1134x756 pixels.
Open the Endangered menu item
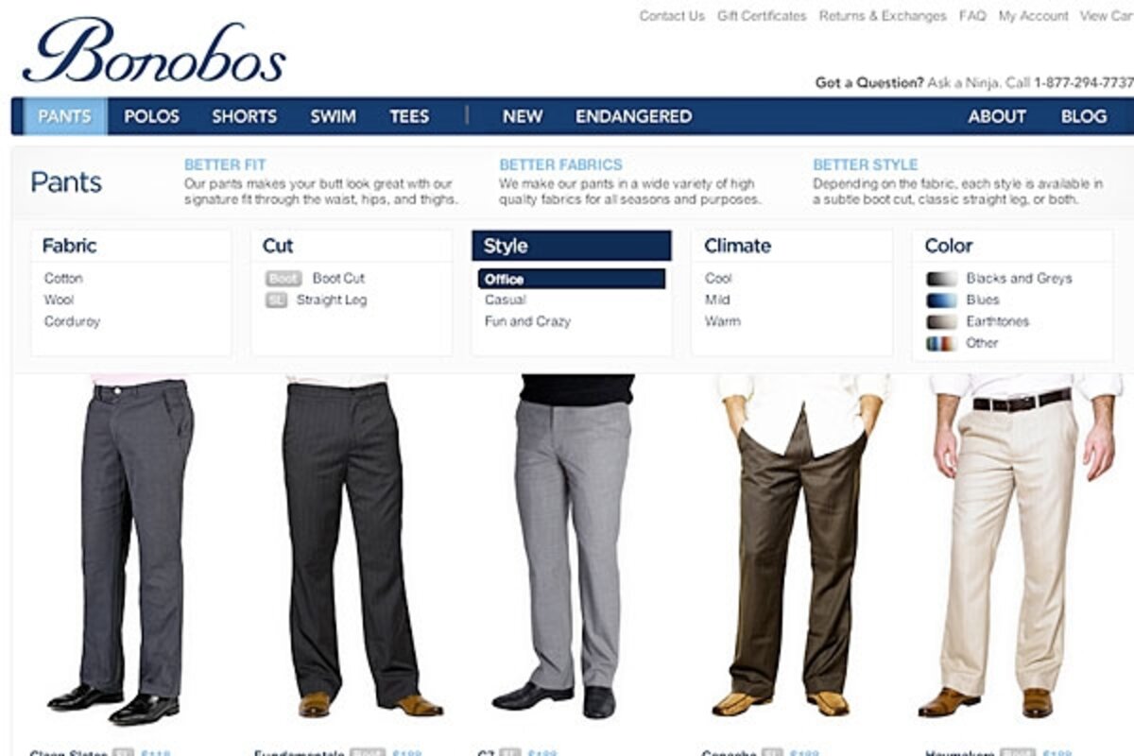(633, 116)
